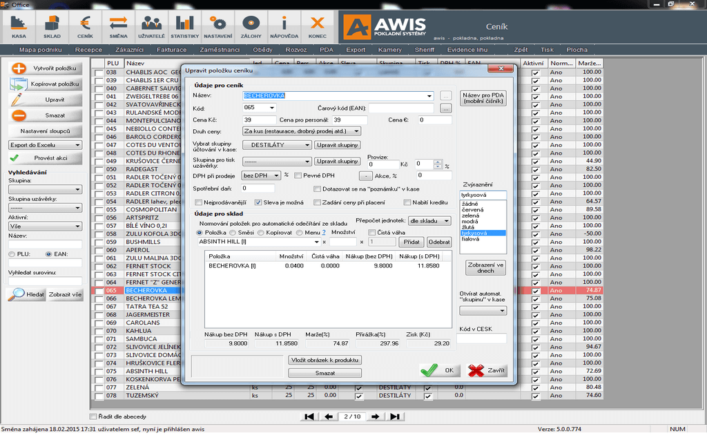Open Název combo box dropdown arrow
The height and width of the screenshot is (442, 707).
(x=429, y=95)
